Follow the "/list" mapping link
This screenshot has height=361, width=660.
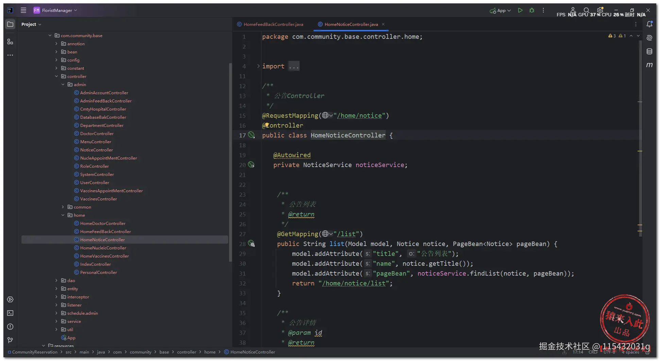click(346, 234)
